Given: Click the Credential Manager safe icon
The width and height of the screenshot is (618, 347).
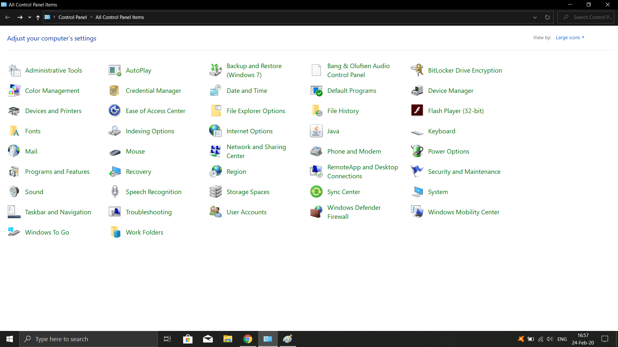Looking at the screenshot, I should (x=115, y=91).
